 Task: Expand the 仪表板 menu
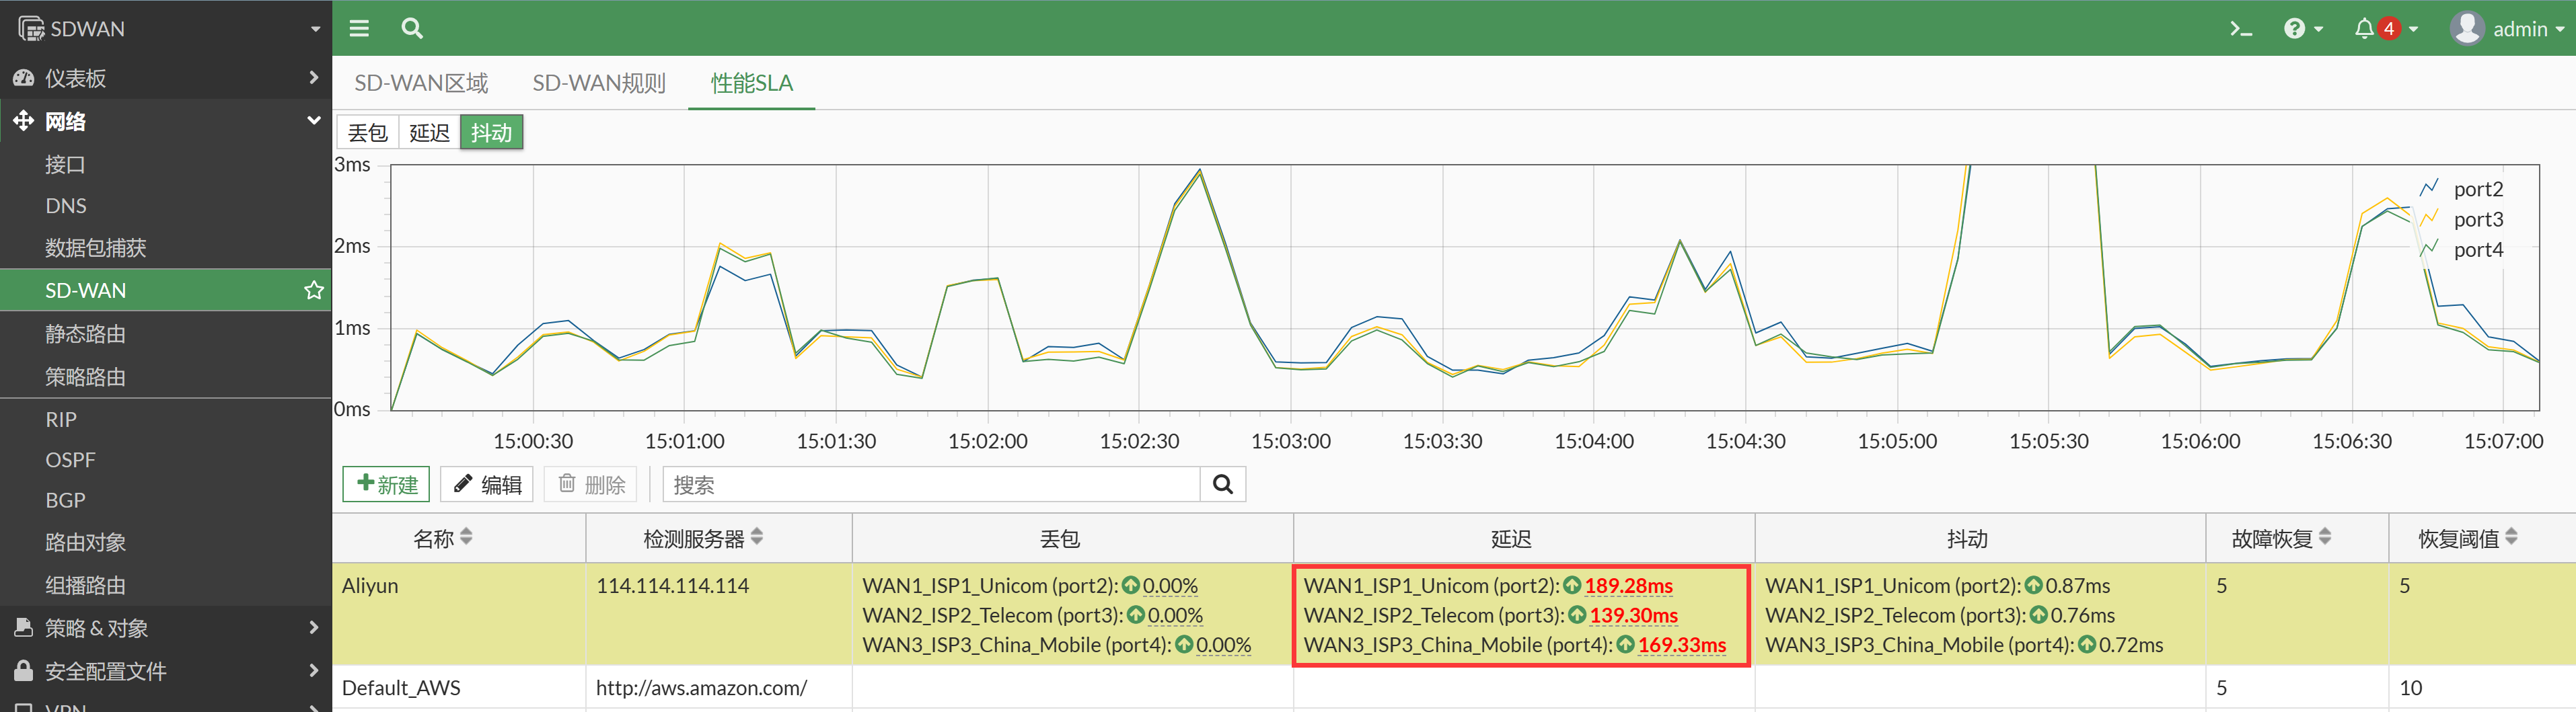tap(165, 78)
